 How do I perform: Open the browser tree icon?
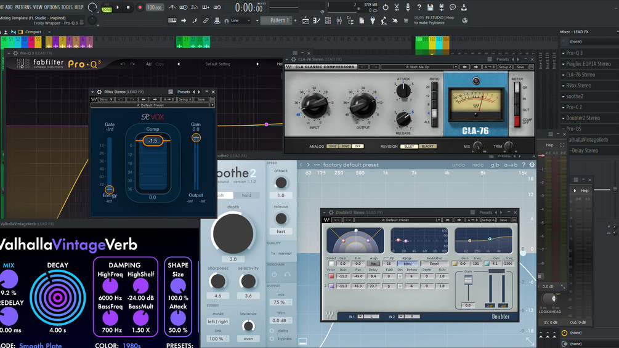pyautogui.click(x=350, y=20)
